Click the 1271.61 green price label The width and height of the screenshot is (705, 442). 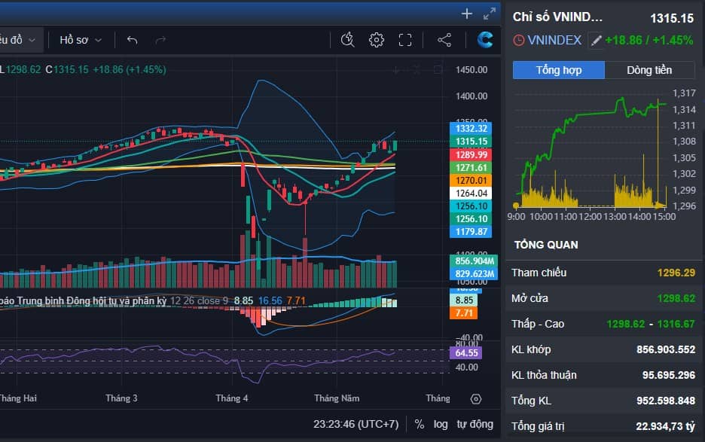471,168
